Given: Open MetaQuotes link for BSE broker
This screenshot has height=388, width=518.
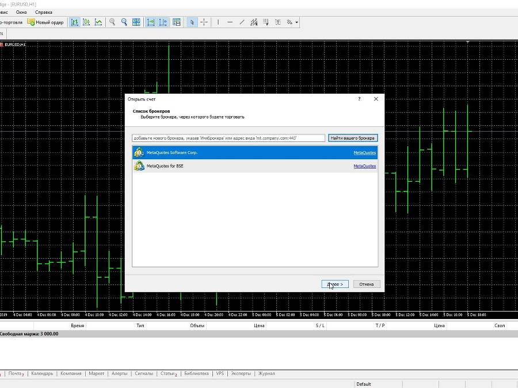Looking at the screenshot, I should (x=364, y=166).
